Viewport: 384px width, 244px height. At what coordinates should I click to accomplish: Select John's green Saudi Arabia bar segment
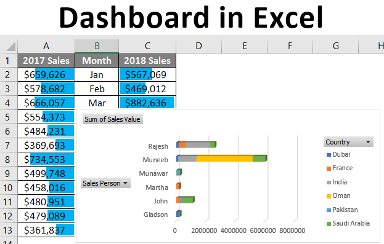(x=188, y=200)
